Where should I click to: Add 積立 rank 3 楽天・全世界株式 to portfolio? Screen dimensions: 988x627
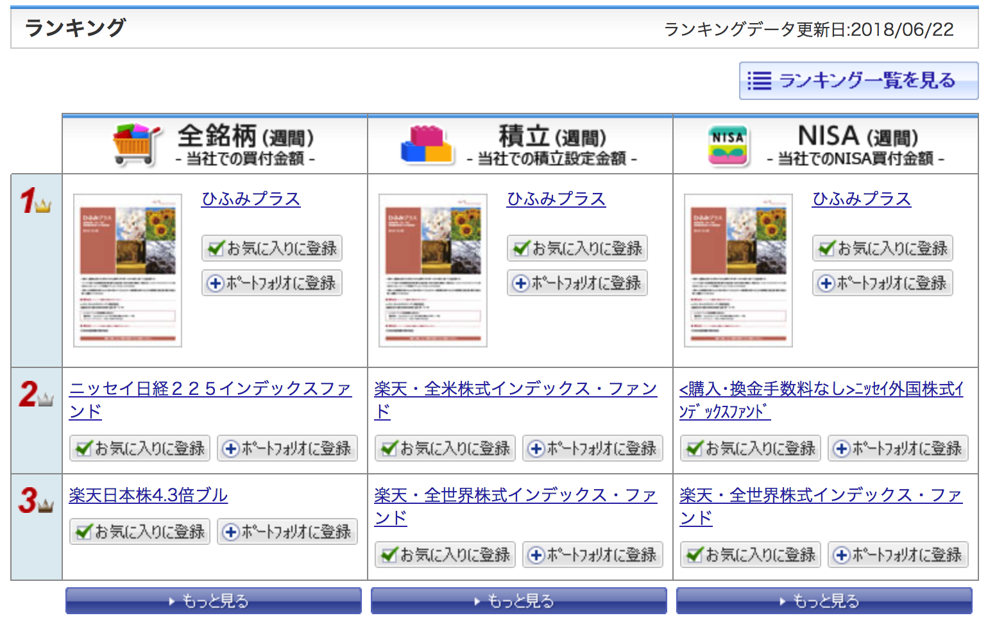coord(593,555)
